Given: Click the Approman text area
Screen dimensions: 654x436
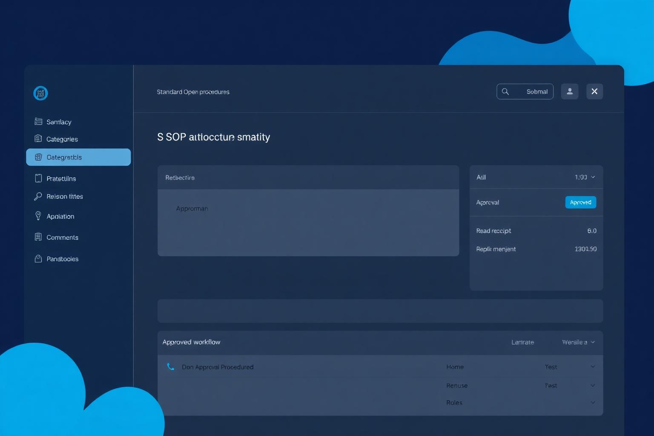Looking at the screenshot, I should (x=308, y=223).
